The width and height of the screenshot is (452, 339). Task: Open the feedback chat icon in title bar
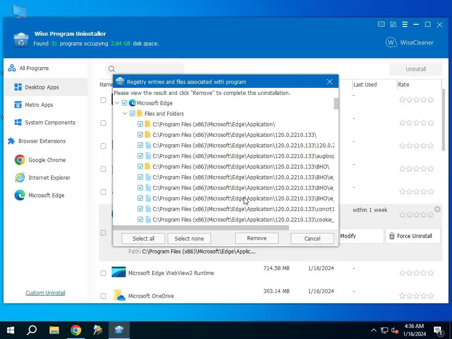click(381, 25)
